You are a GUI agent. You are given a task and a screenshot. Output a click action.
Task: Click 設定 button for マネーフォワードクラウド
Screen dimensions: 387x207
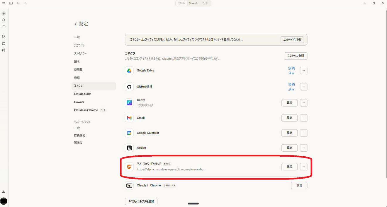tap(290, 167)
